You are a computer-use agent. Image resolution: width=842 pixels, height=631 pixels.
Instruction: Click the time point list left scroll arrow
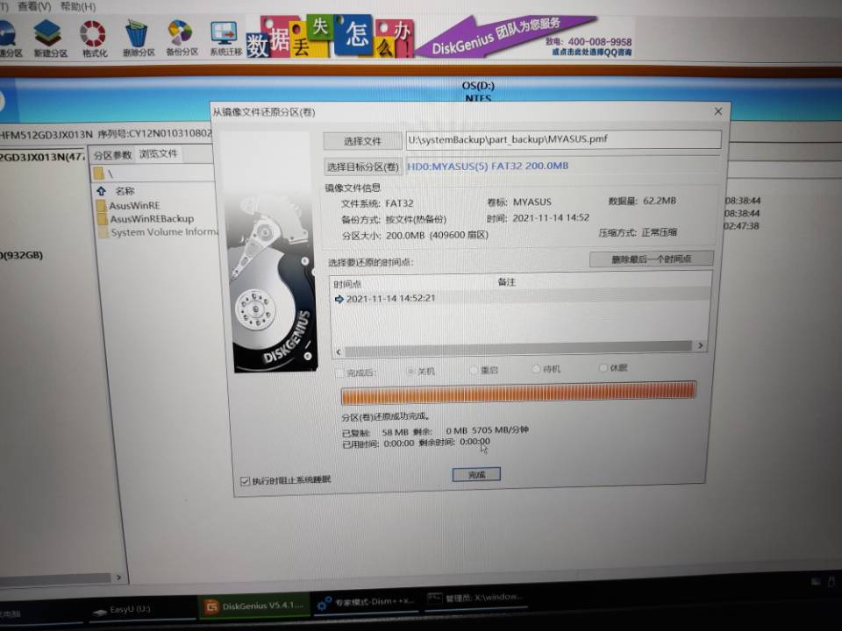[339, 352]
